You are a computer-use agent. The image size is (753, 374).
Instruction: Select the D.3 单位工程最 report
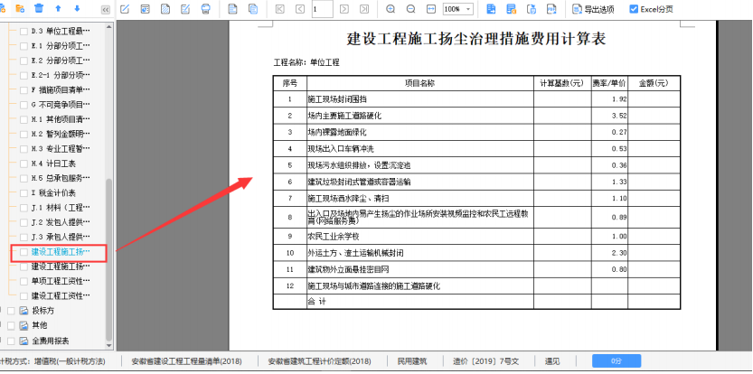[x=61, y=32]
